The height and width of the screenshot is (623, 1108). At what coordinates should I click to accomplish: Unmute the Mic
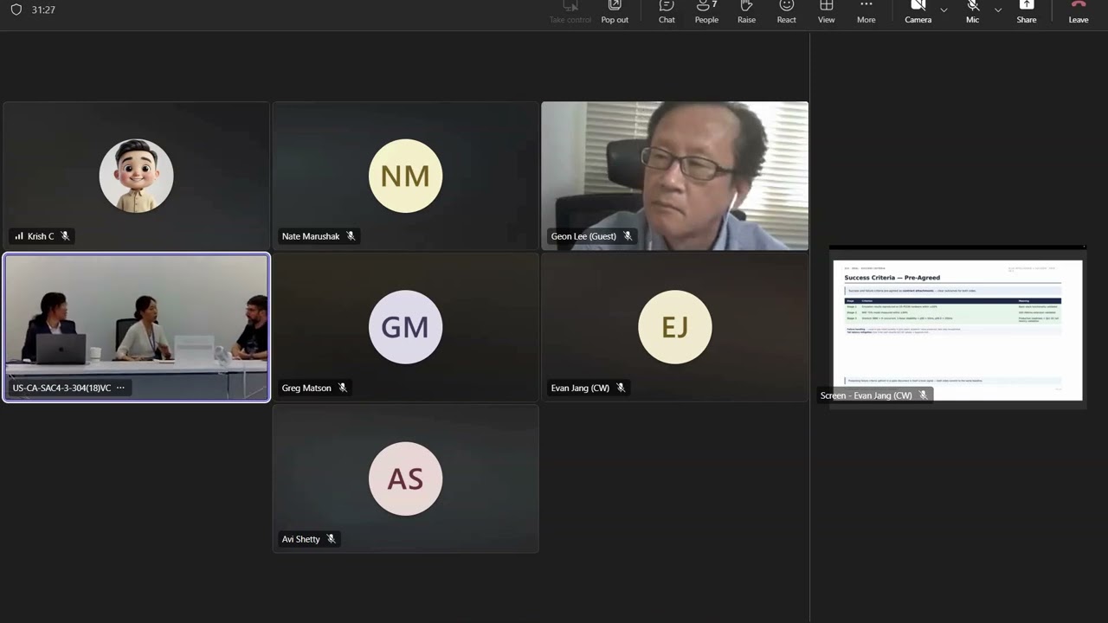tap(973, 12)
